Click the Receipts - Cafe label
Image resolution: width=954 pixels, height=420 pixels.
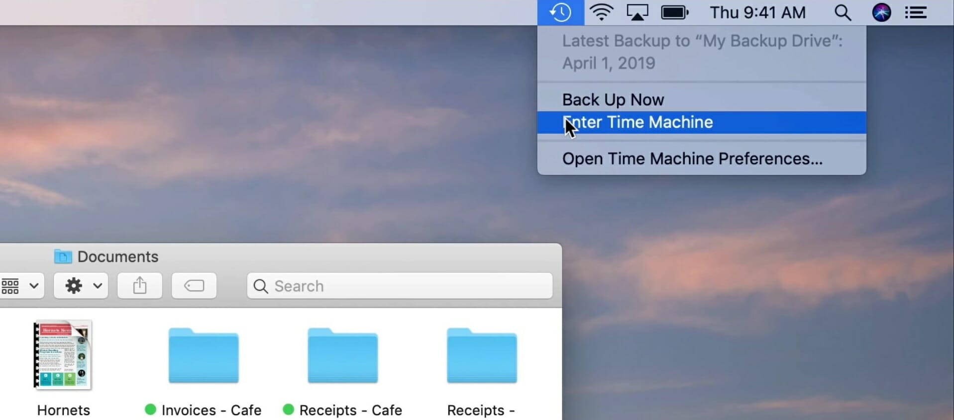(x=351, y=411)
